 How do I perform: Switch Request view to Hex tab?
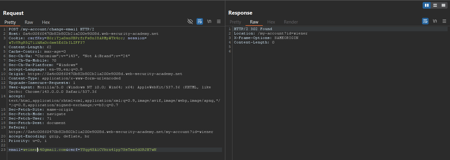pyautogui.click(x=46, y=22)
